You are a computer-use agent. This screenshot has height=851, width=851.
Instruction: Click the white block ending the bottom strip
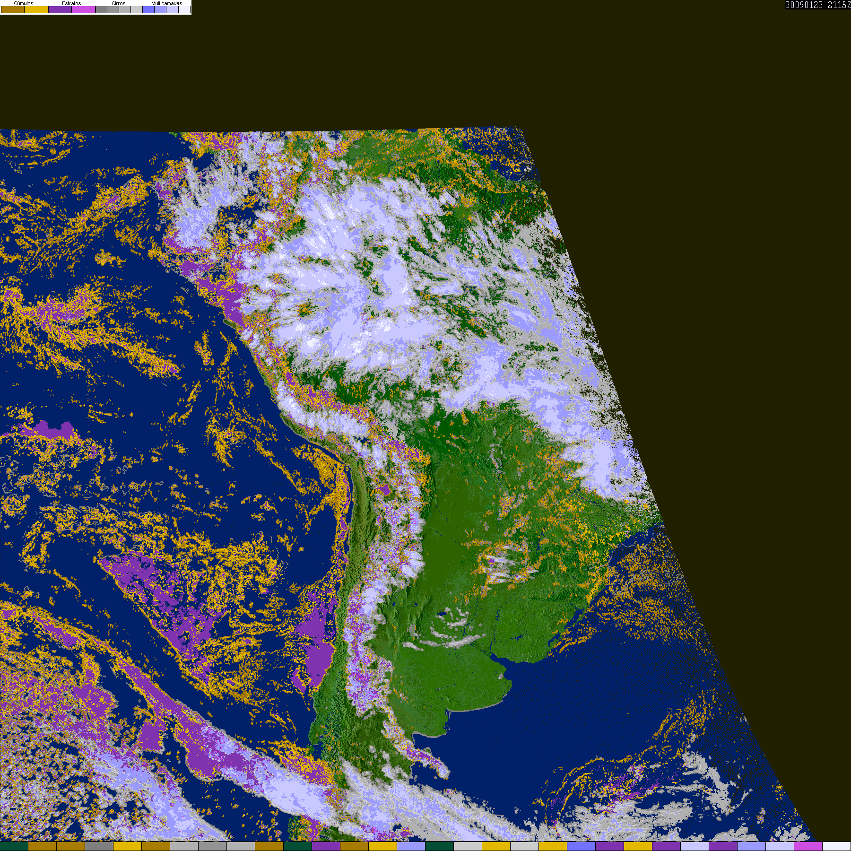[x=837, y=846]
